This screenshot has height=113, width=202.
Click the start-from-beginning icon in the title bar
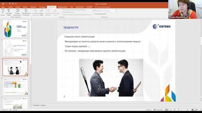tap(13, 4)
